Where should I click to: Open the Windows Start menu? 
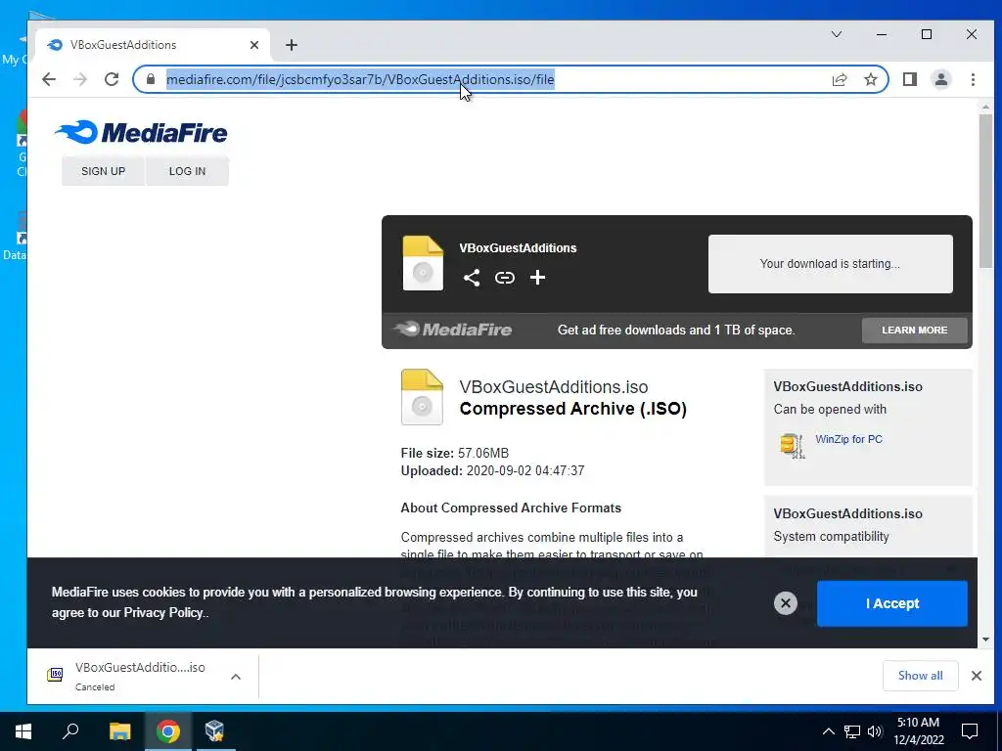23,731
